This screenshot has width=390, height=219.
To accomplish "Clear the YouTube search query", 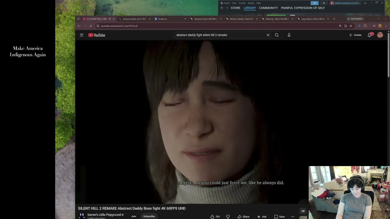I will (x=268, y=35).
